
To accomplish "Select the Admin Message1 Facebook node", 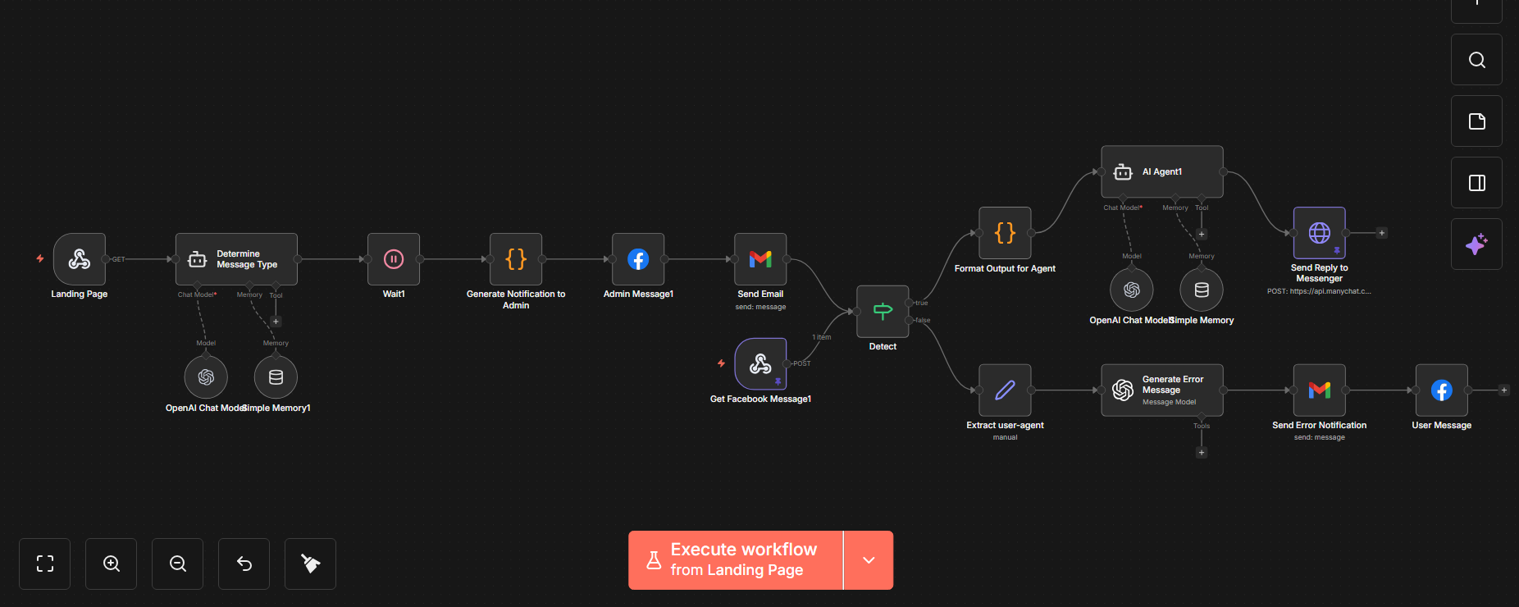I will coord(638,259).
